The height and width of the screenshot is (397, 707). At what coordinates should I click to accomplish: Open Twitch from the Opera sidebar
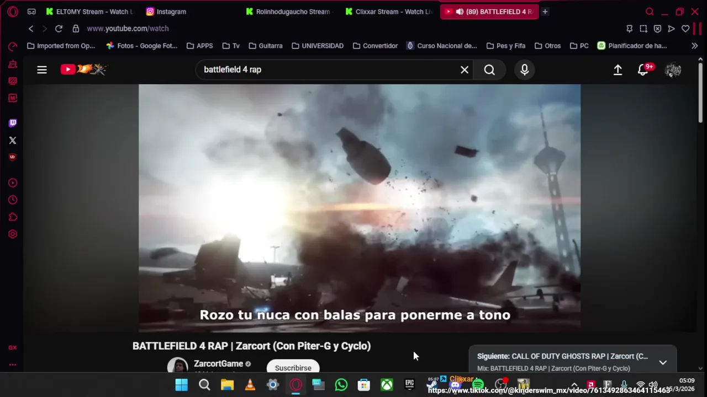point(13,123)
